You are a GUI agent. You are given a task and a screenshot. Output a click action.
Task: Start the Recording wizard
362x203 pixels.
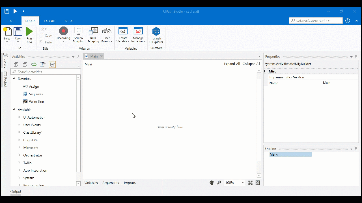click(63, 35)
